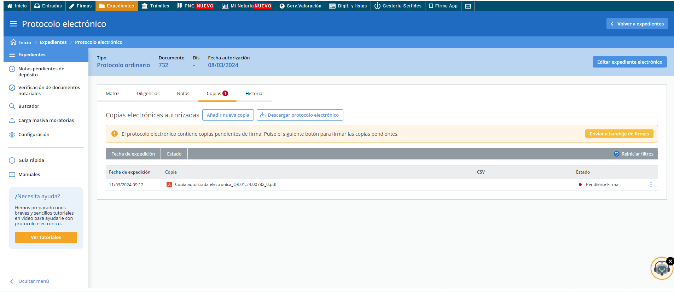This screenshot has width=674, height=292.
Task: Close the chatbot assistant bubble
Action: (x=670, y=261)
